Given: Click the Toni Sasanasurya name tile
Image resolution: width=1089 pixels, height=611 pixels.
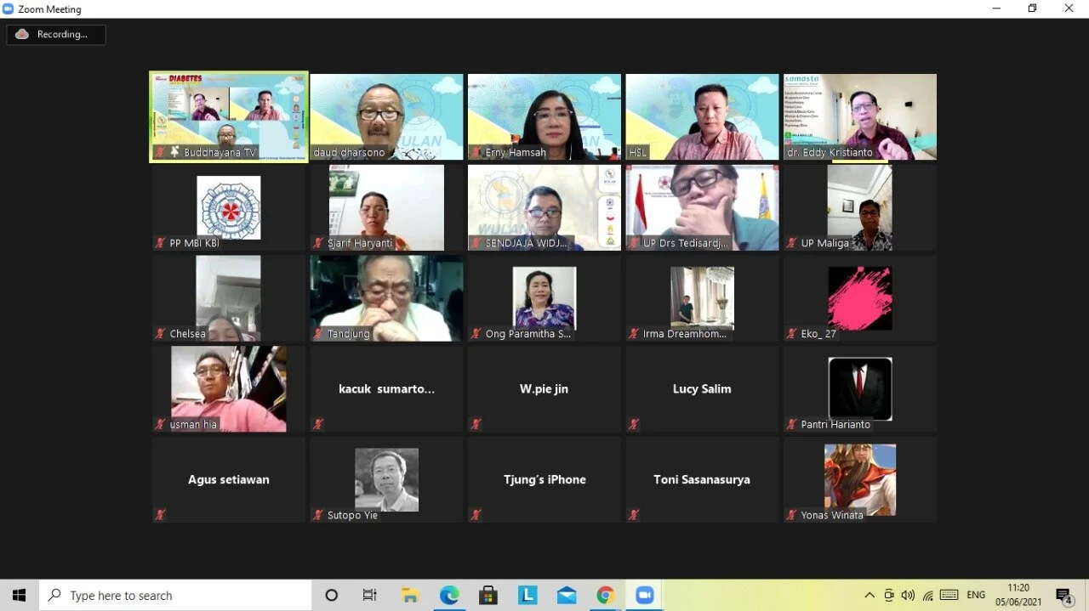Looking at the screenshot, I should 702,479.
